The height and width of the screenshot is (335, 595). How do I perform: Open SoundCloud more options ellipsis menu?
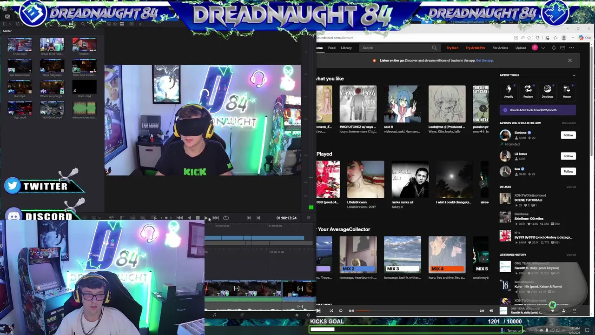pos(572,47)
